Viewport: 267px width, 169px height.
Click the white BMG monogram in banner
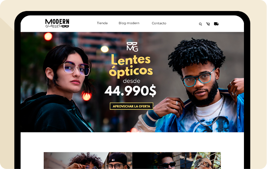tap(132, 47)
